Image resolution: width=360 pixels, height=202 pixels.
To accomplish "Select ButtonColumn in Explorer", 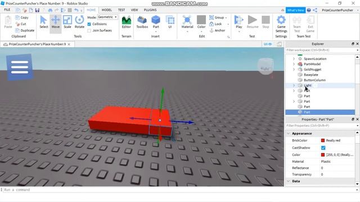I will coord(314,80).
